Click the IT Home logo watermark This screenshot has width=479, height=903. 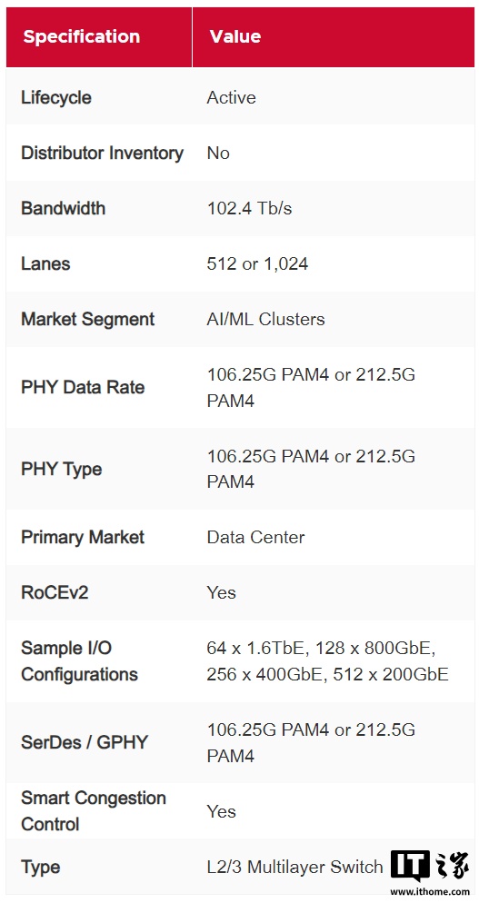429,866
